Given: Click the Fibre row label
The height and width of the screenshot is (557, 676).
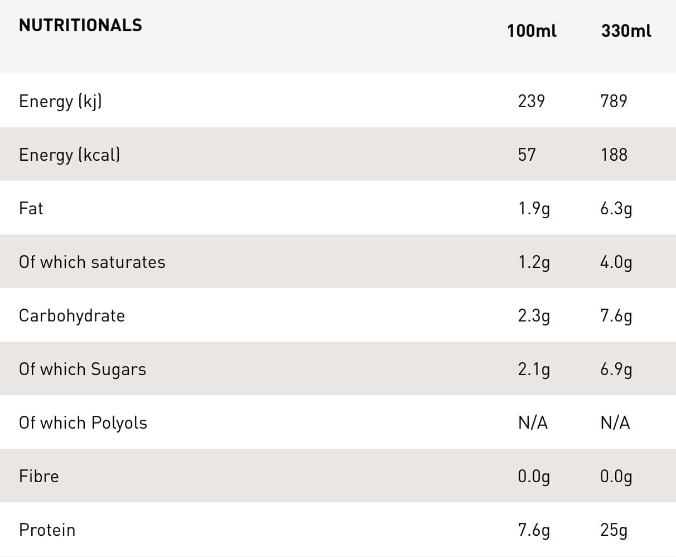Looking at the screenshot, I should tap(38, 476).
